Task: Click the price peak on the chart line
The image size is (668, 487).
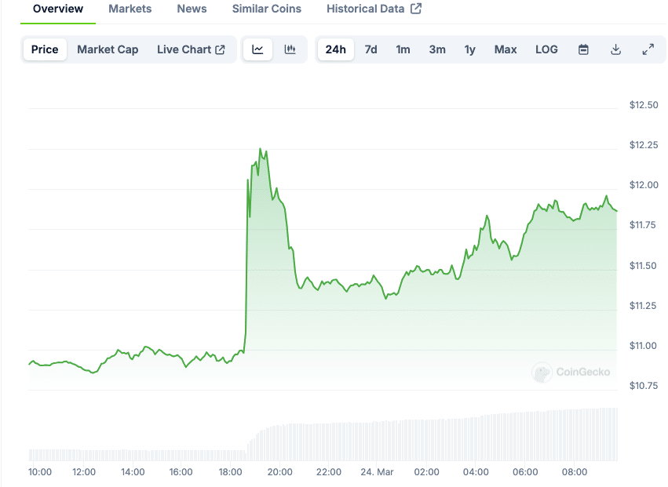Action: 260,149
